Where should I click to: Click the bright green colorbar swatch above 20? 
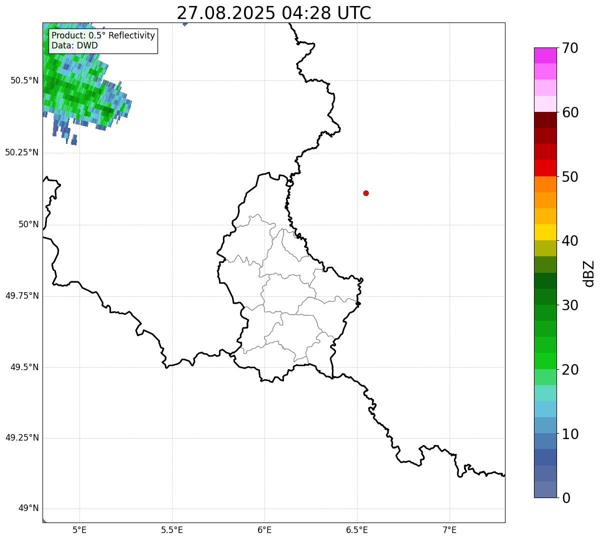pyautogui.click(x=545, y=361)
